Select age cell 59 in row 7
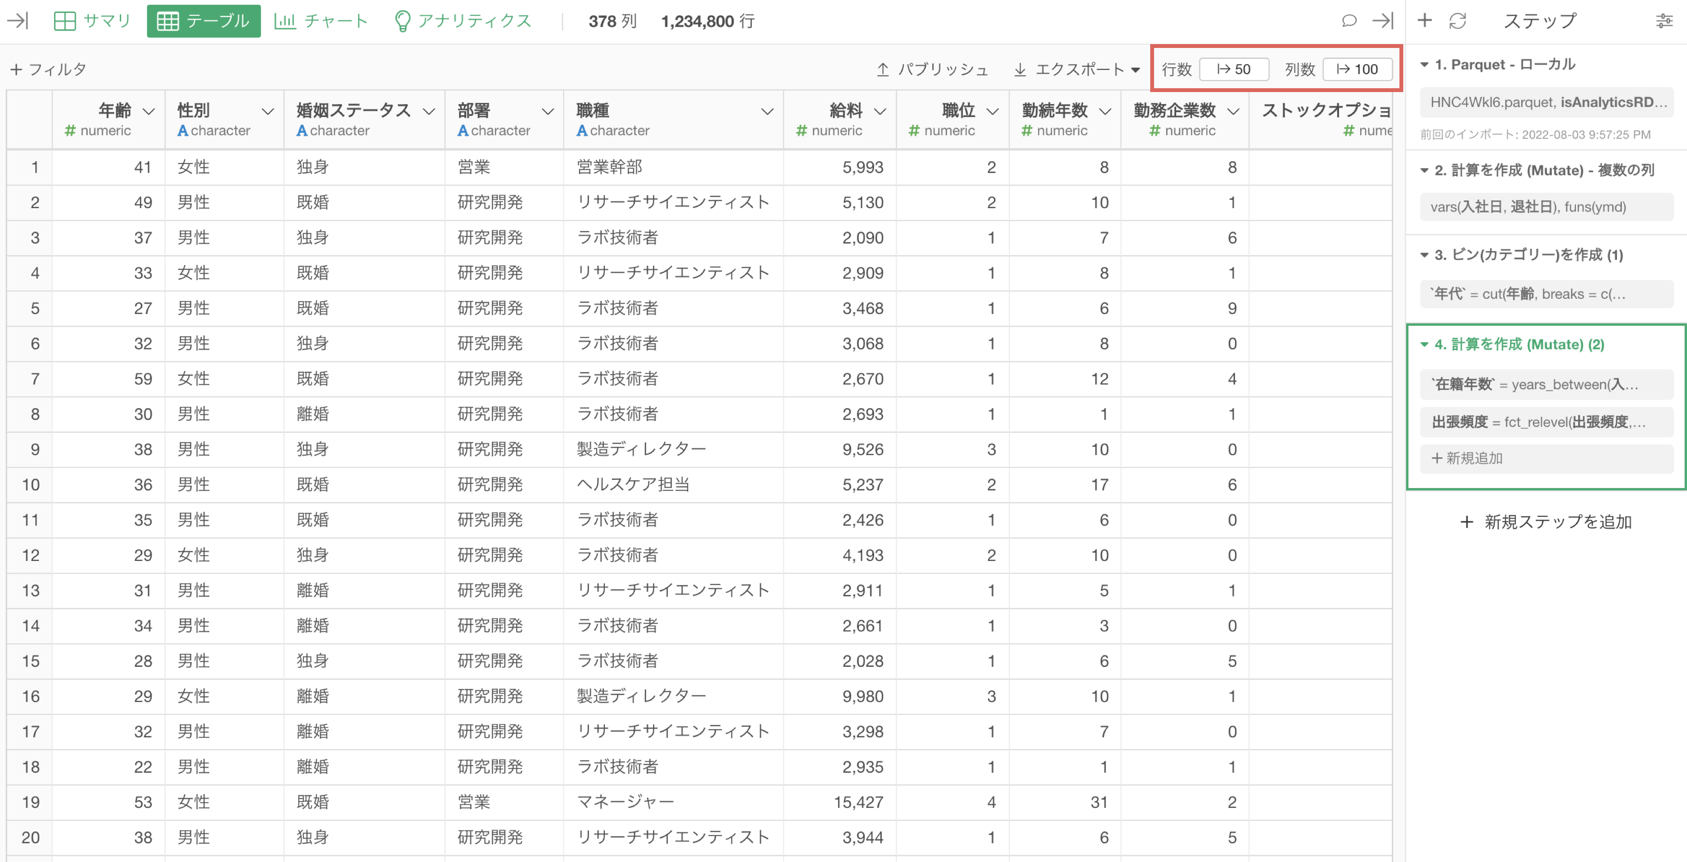1687x862 pixels. point(108,379)
